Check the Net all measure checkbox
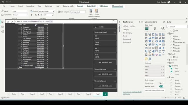 coord(171,39)
